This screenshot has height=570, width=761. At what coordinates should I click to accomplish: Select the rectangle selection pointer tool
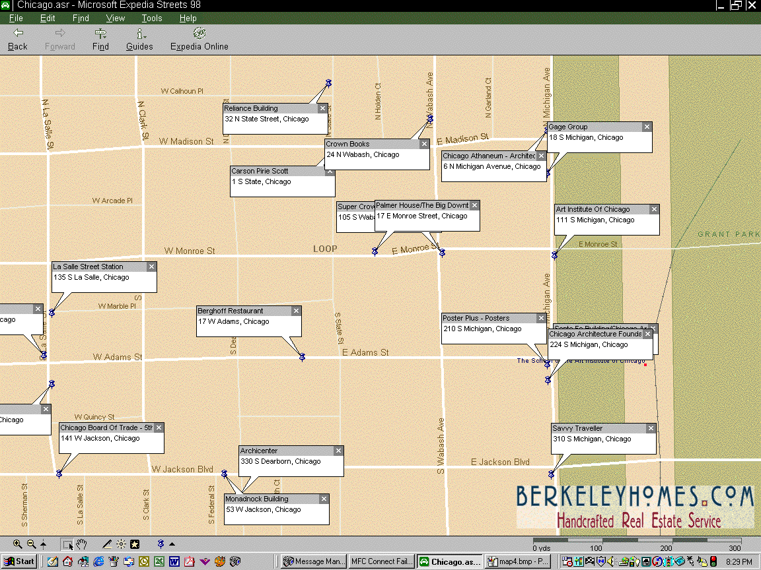tap(67, 544)
